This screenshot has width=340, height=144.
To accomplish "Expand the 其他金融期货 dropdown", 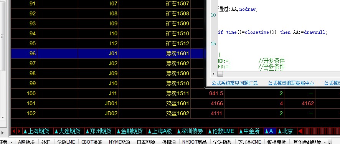I will pos(325,142).
